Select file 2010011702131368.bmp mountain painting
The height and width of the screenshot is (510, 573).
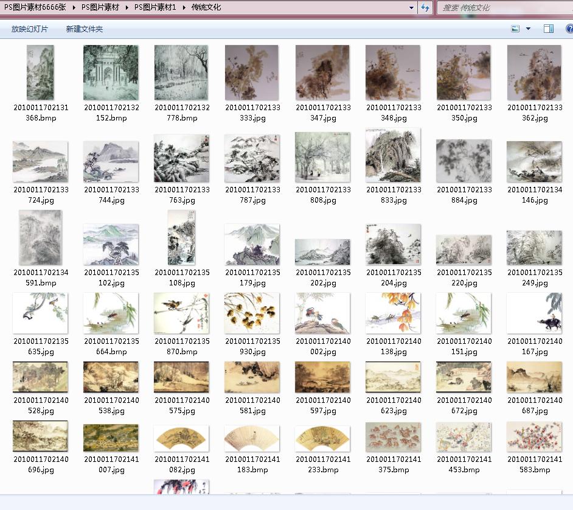point(40,72)
